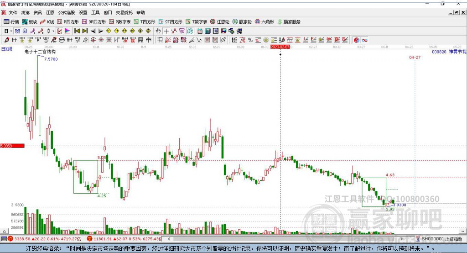Open the 资讯 menu
The height and width of the screenshot is (253, 467).
(x=38, y=12)
